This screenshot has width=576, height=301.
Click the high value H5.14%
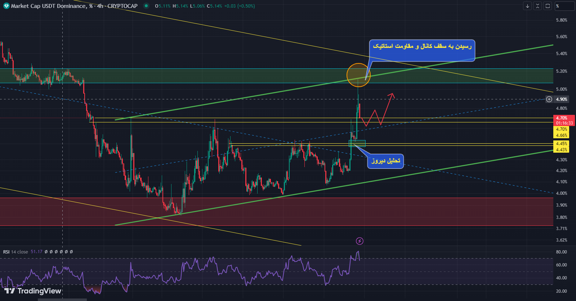pyautogui.click(x=180, y=6)
